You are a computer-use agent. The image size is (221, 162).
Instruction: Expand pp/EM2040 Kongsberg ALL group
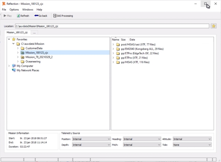113,49
